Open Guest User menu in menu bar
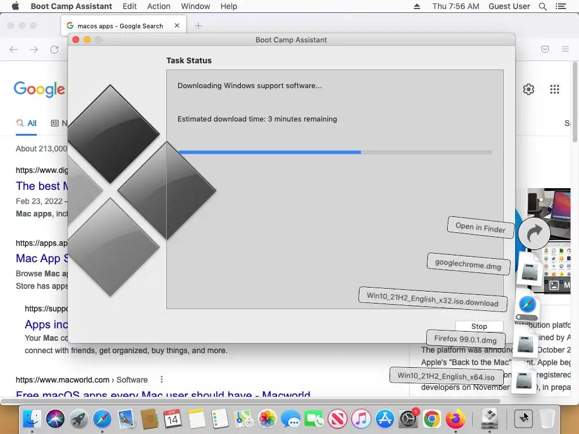 [509, 6]
